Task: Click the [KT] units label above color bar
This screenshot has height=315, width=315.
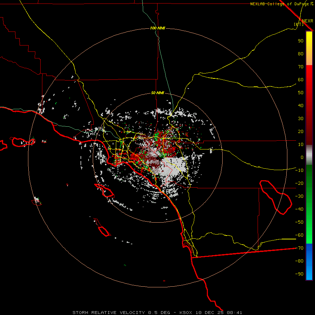Action: (299, 24)
